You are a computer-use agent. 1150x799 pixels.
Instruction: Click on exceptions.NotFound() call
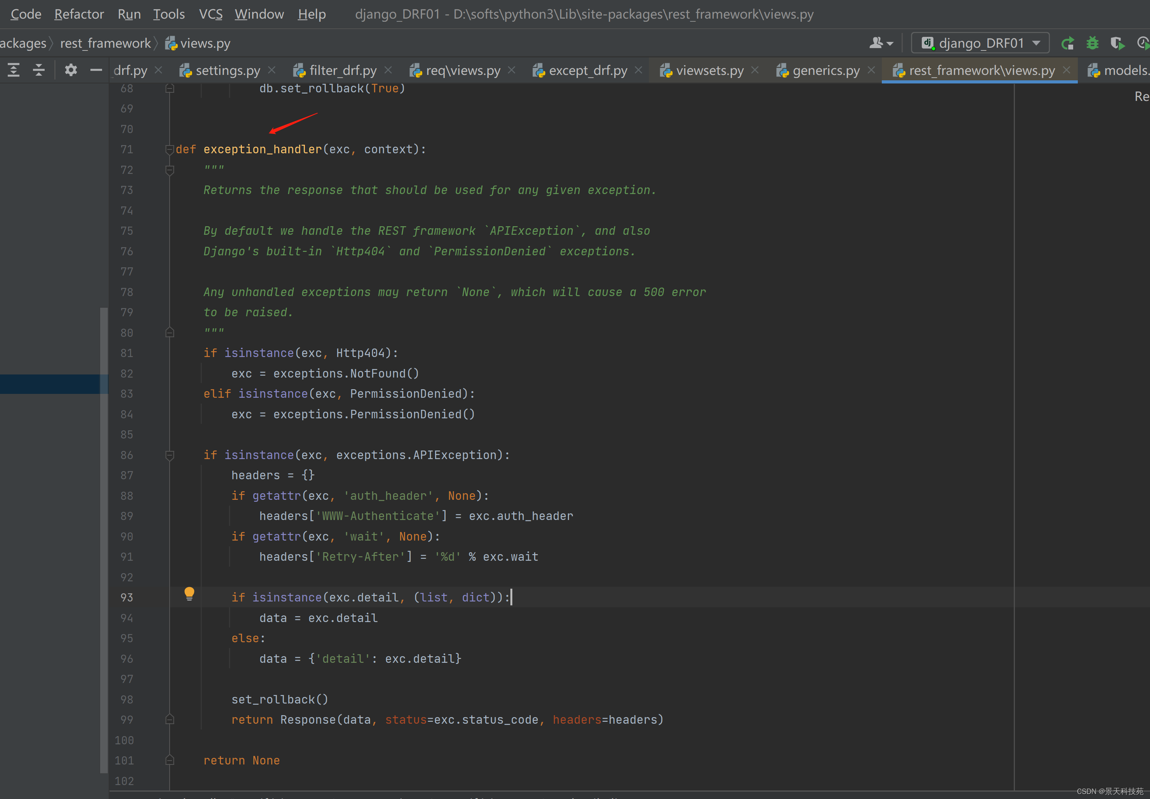pyautogui.click(x=346, y=373)
